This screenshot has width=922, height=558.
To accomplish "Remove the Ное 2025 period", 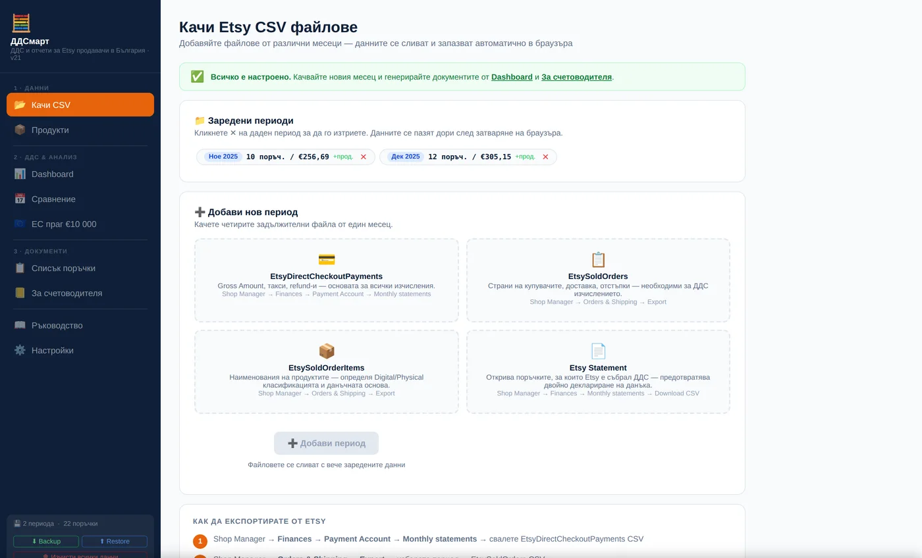I will click(364, 157).
